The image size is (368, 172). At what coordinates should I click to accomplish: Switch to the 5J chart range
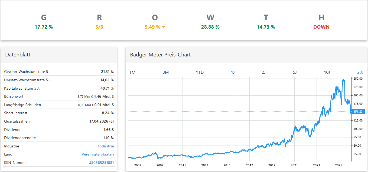tap(295, 72)
